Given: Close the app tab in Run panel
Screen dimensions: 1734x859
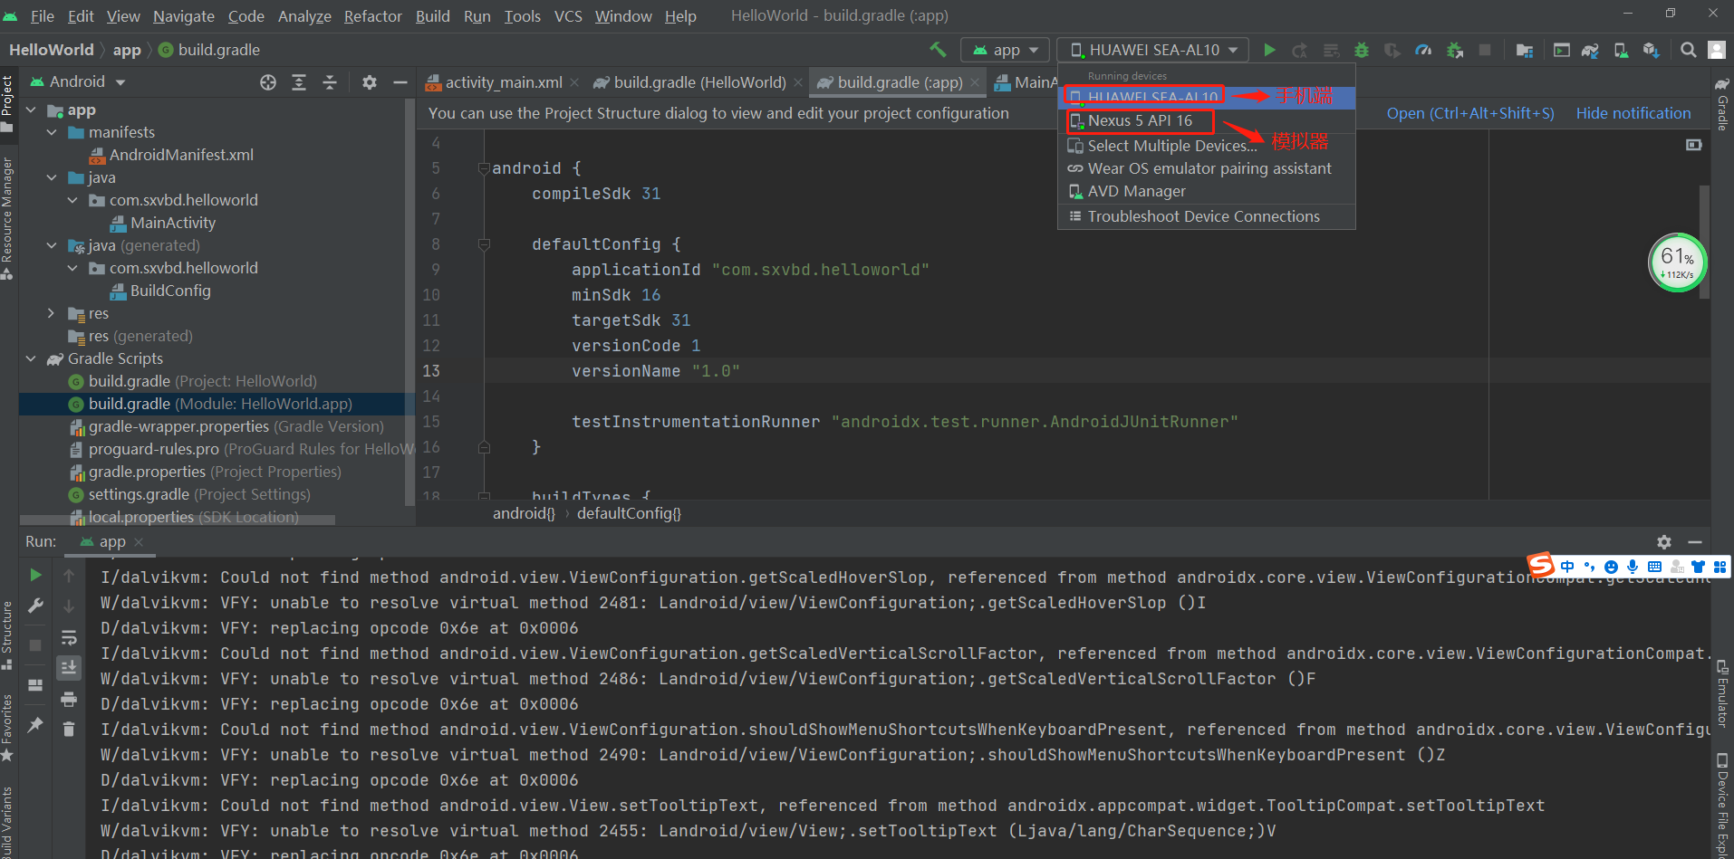Looking at the screenshot, I should pyautogui.click(x=139, y=542).
